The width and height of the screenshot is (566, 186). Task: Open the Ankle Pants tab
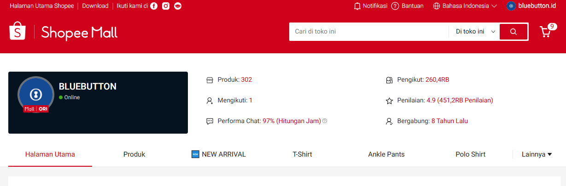pos(386,154)
